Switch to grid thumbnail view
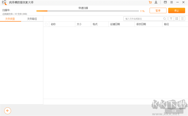Screen dimensions: 188x116 [x=177, y=18]
